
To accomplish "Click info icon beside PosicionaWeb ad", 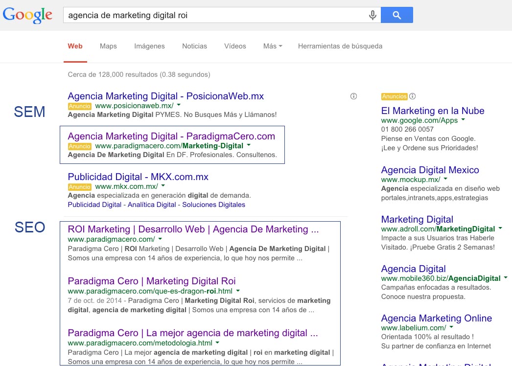I will pyautogui.click(x=353, y=96).
